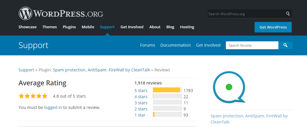Click the Get WordPress button
Screen dimensions: 307x127
click(x=273, y=27)
